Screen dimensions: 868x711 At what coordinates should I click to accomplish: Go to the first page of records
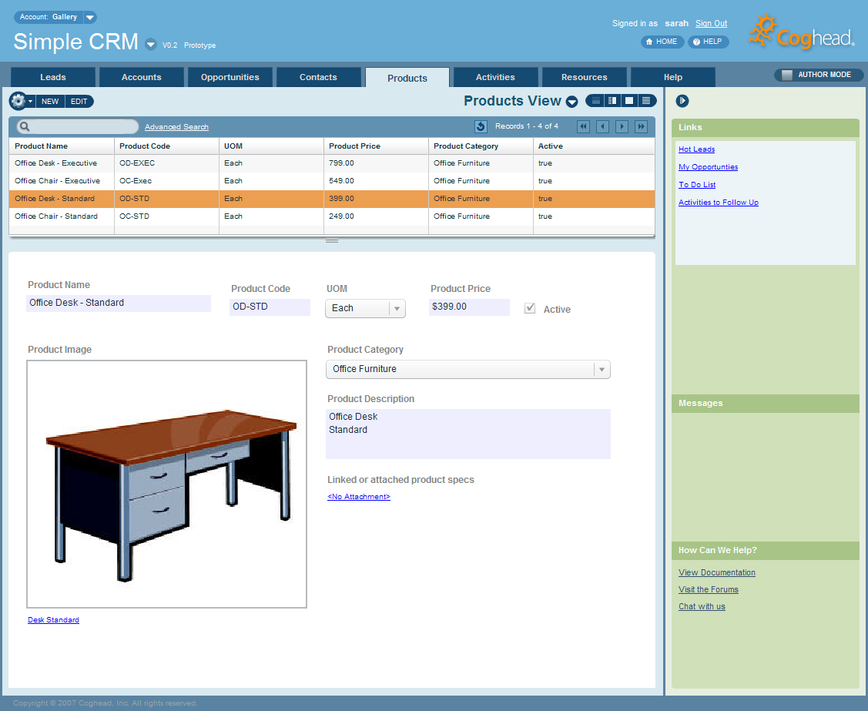click(x=584, y=126)
